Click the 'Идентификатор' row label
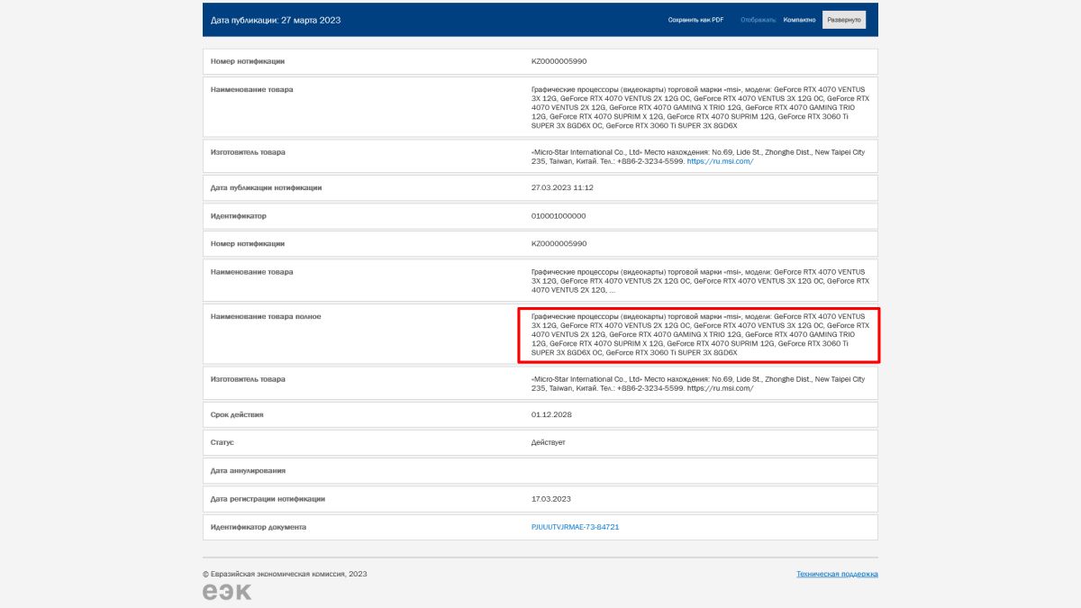The width and height of the screenshot is (1081, 608). point(238,216)
